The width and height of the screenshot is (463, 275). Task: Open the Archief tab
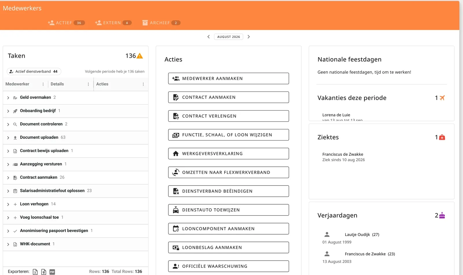(x=161, y=23)
